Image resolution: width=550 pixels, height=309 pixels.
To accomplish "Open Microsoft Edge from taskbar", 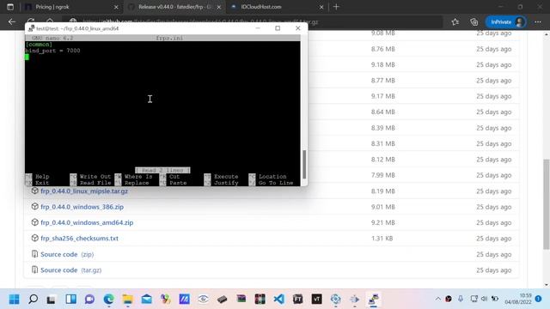I will pyautogui.click(x=108, y=300).
